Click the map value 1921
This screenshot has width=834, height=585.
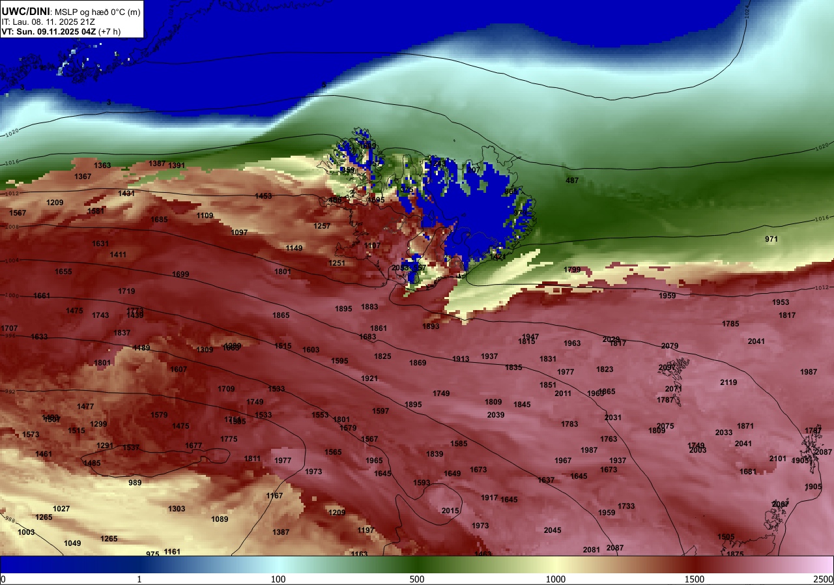pyautogui.click(x=369, y=378)
